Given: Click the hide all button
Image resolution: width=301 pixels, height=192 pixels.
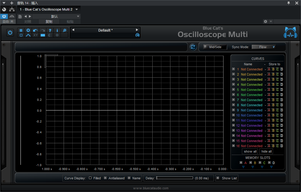Looking at the screenshot, I should point(266,151).
